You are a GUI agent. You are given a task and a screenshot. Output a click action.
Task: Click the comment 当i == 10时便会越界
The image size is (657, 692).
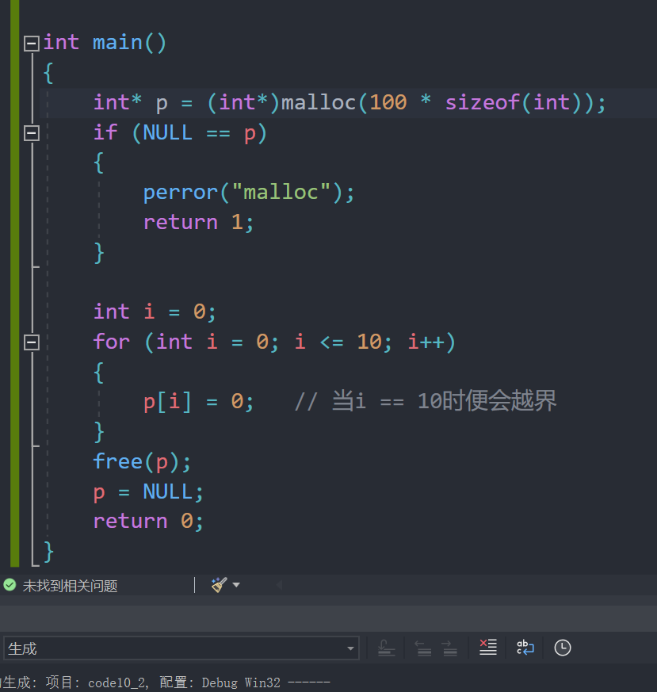pos(426,401)
